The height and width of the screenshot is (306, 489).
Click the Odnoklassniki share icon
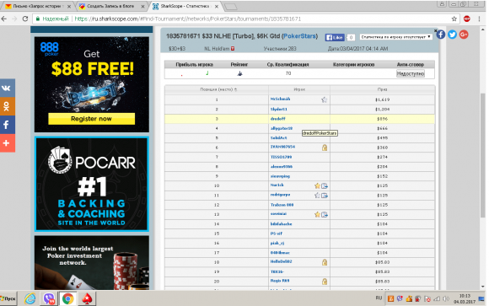pos(7,106)
